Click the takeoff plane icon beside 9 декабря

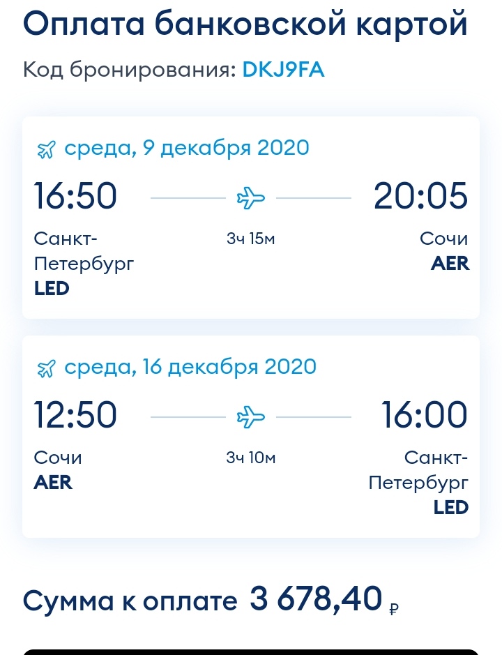46,149
